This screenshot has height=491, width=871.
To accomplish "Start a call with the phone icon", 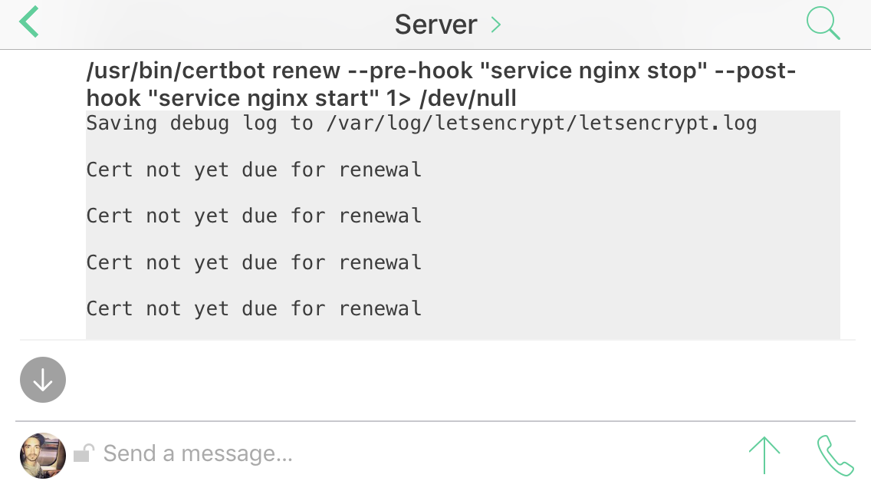I will (835, 454).
